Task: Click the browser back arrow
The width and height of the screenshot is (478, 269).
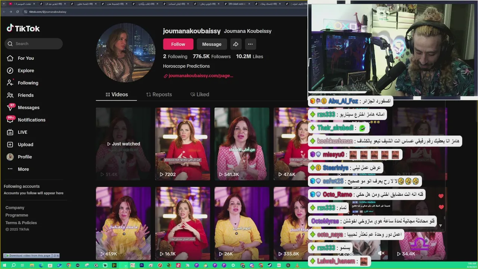Action: [x=4, y=12]
